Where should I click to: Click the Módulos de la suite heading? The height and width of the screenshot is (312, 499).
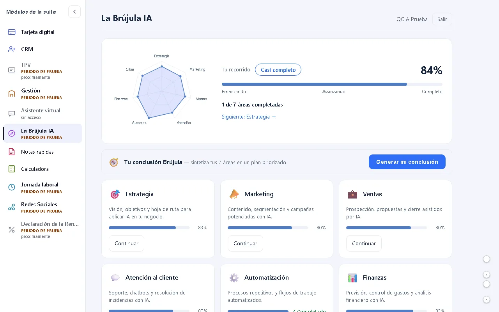(x=31, y=12)
